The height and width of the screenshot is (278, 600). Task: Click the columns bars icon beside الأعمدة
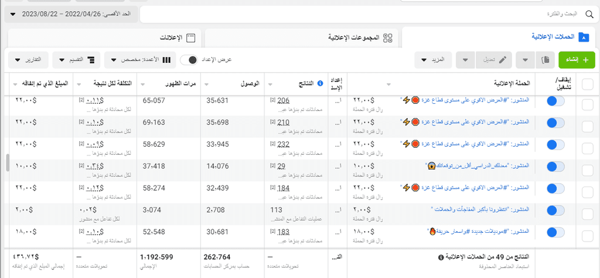pos(167,60)
